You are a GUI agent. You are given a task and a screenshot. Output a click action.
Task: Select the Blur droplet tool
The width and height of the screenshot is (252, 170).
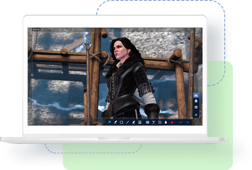click(x=166, y=122)
